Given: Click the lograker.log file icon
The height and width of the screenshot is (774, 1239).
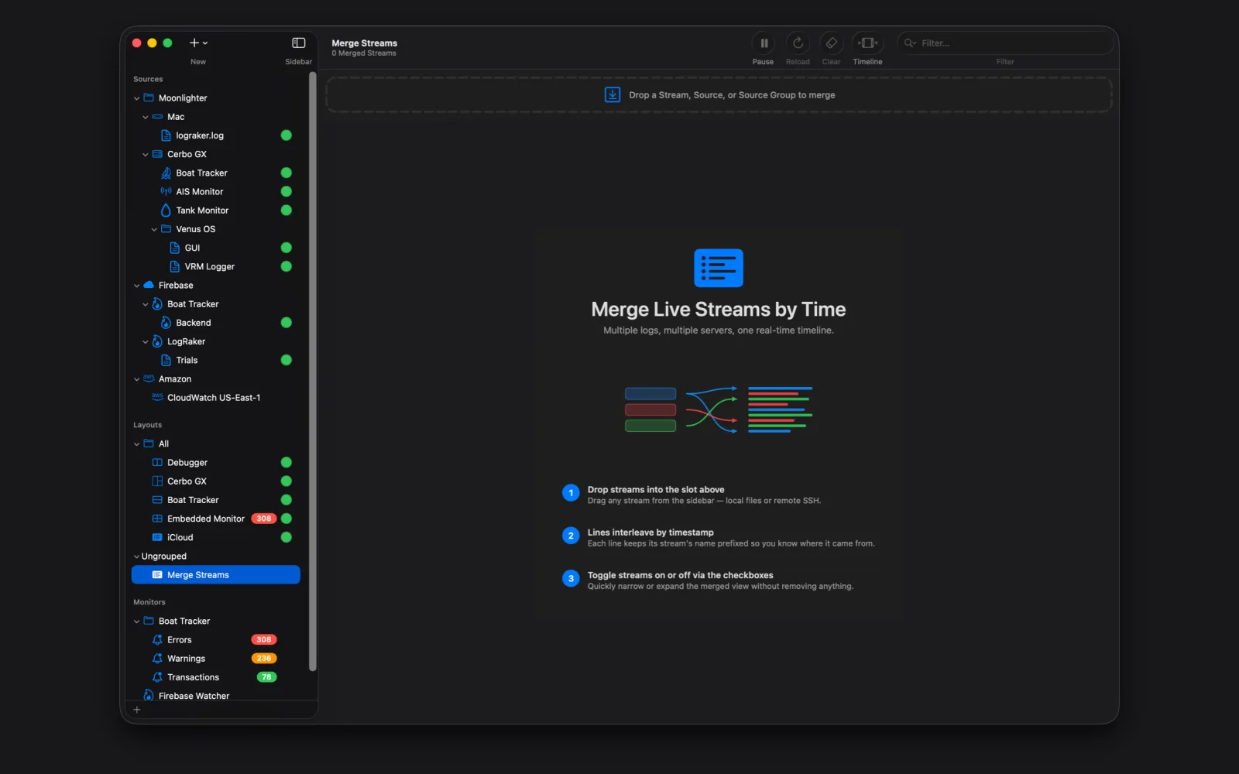Looking at the screenshot, I should [x=166, y=135].
